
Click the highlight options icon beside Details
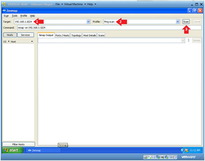point(189,40)
